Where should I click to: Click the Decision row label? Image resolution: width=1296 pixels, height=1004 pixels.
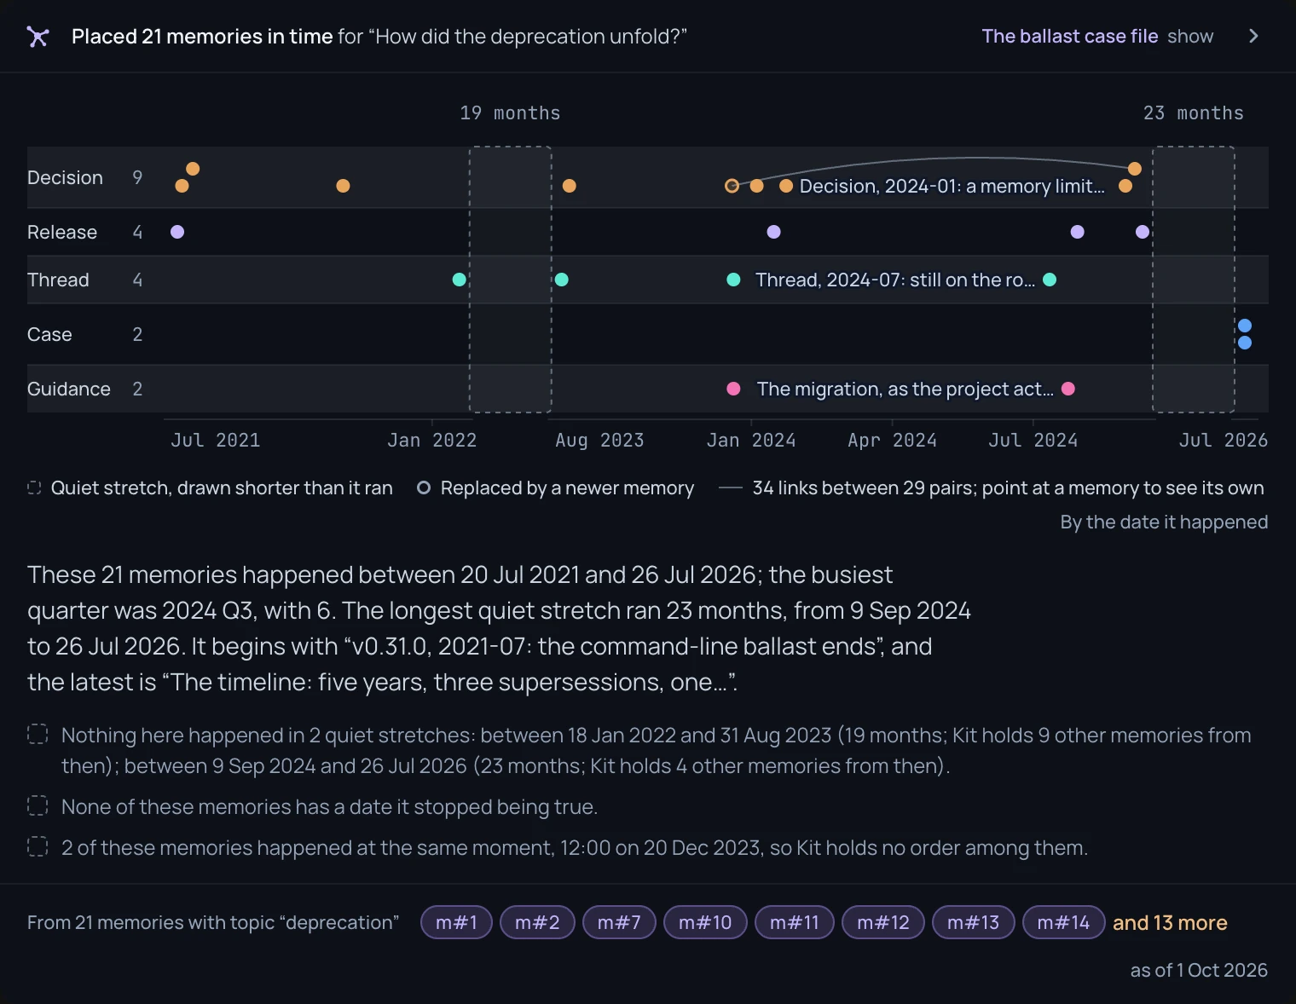(x=65, y=177)
